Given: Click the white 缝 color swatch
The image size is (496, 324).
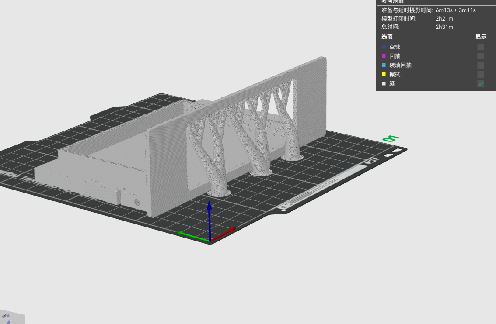Looking at the screenshot, I should tap(384, 84).
